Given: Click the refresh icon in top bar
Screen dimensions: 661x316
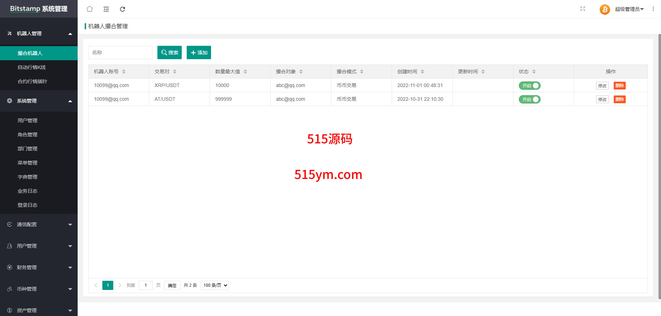Looking at the screenshot, I should 122,9.
